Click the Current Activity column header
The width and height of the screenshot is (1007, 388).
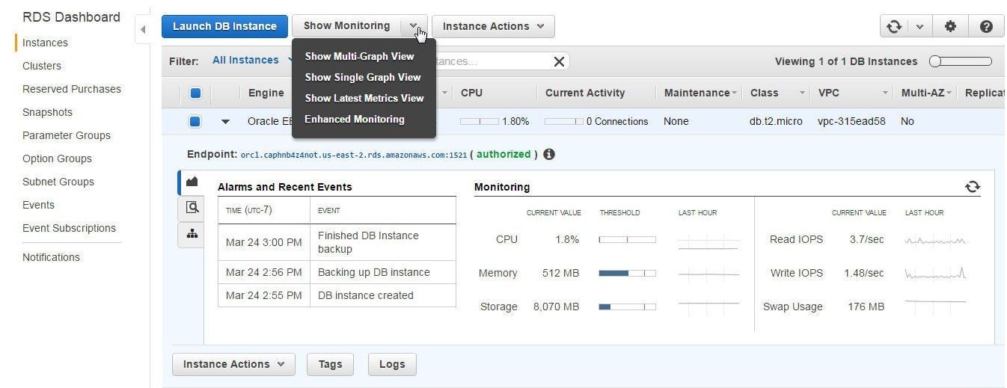click(x=585, y=93)
